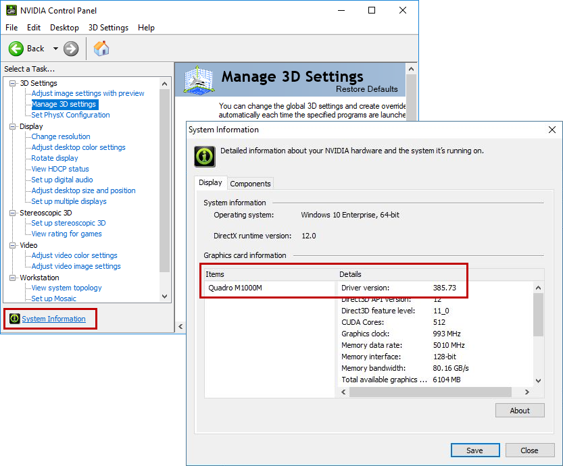563x466 pixels.
Task: Collapse the Display tree node
Action: pyautogui.click(x=13, y=126)
